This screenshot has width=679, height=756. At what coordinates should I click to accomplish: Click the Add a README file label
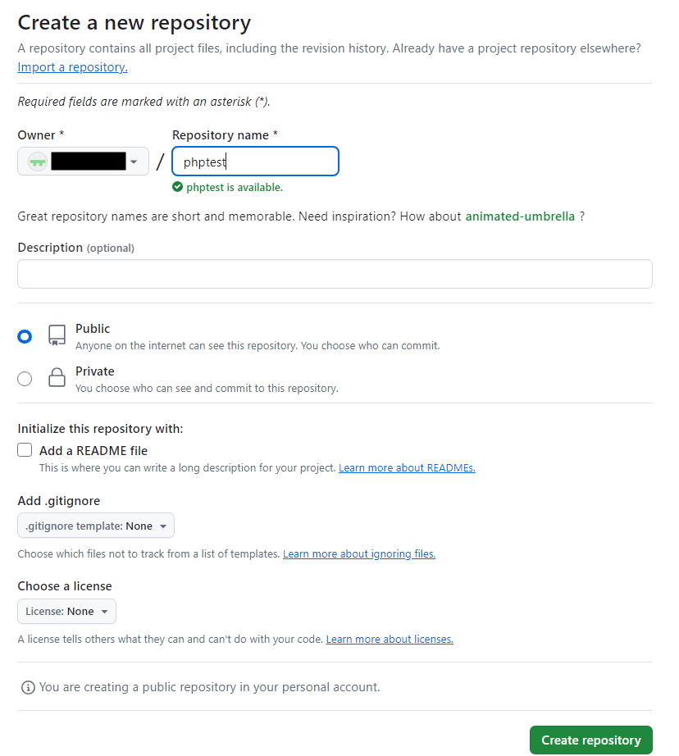pos(93,451)
